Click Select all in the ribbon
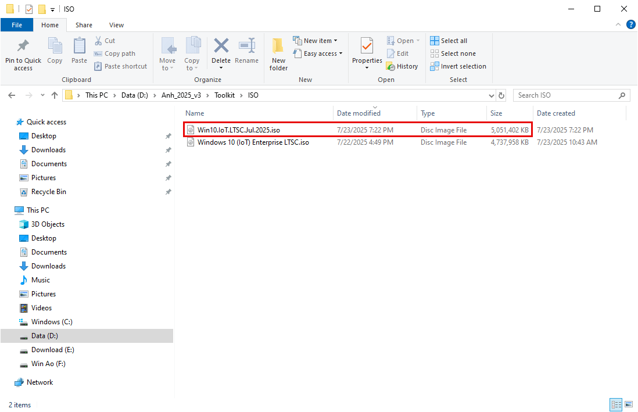This screenshot has height=412, width=638. [449, 41]
